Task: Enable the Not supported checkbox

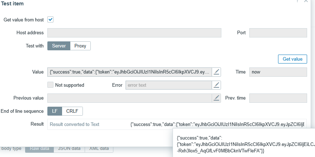Action: pos(51,85)
